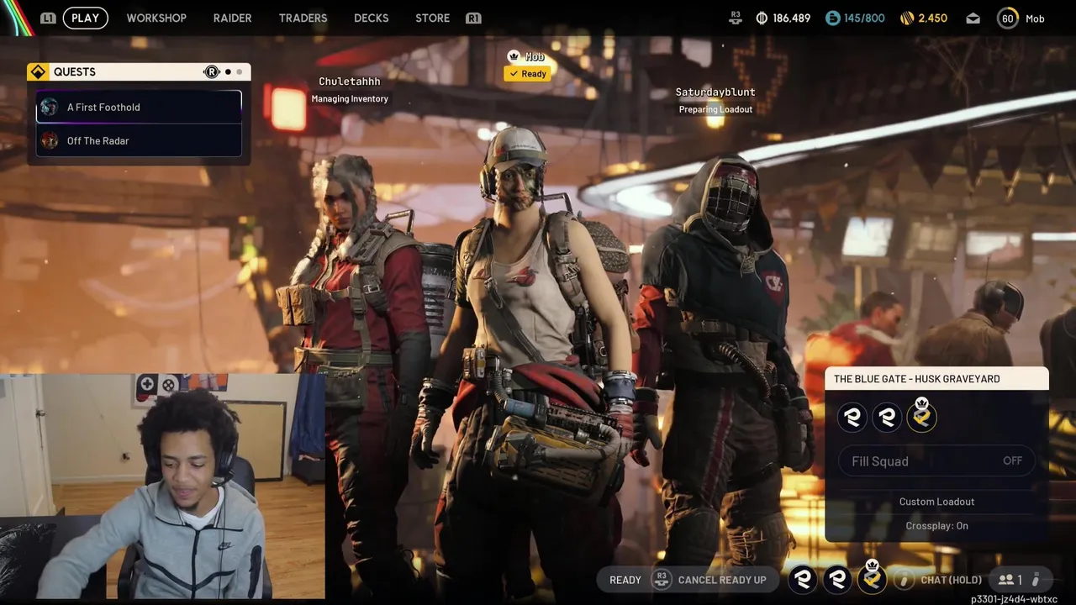Screen dimensions: 1076x605
Task: Click the Preparing Loadout status text
Action: point(715,109)
